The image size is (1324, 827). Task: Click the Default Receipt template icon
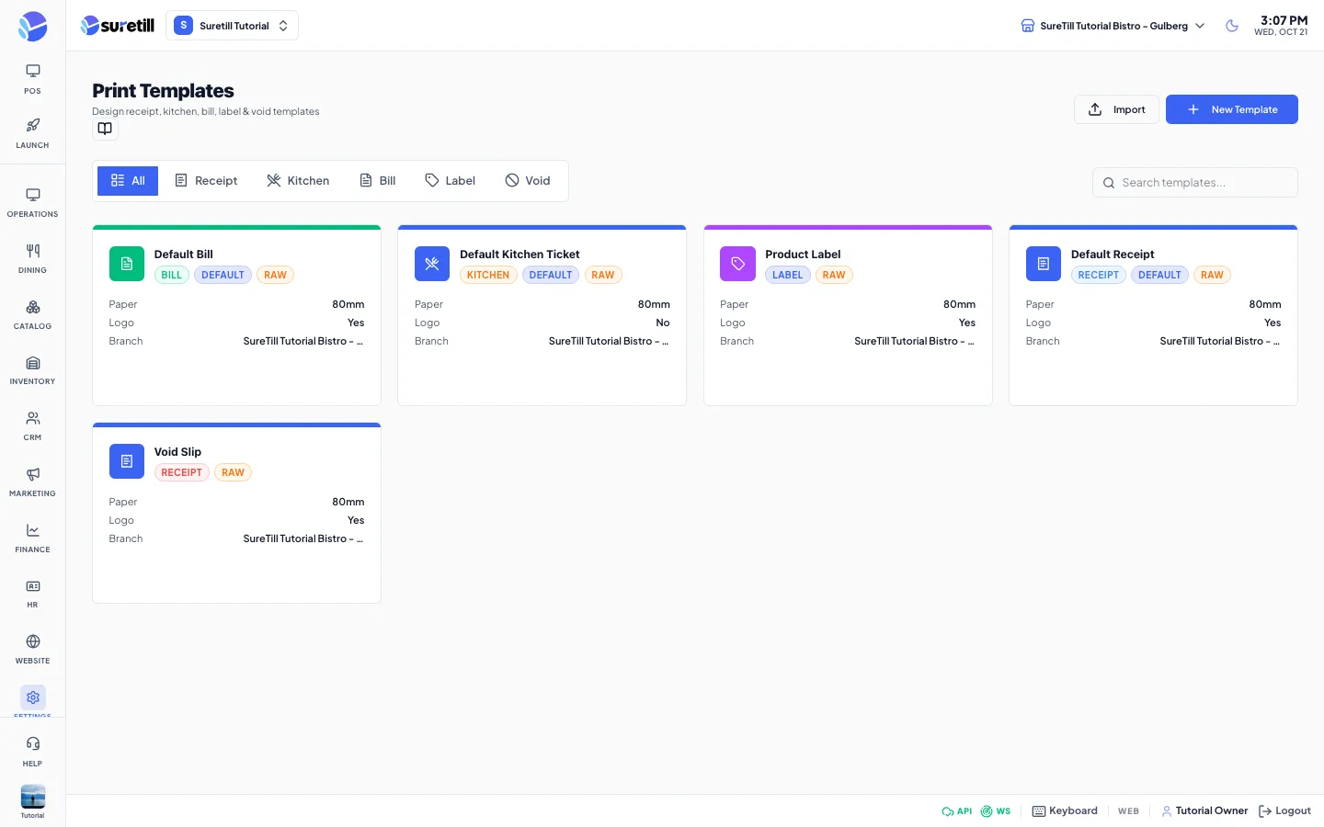(x=1044, y=264)
